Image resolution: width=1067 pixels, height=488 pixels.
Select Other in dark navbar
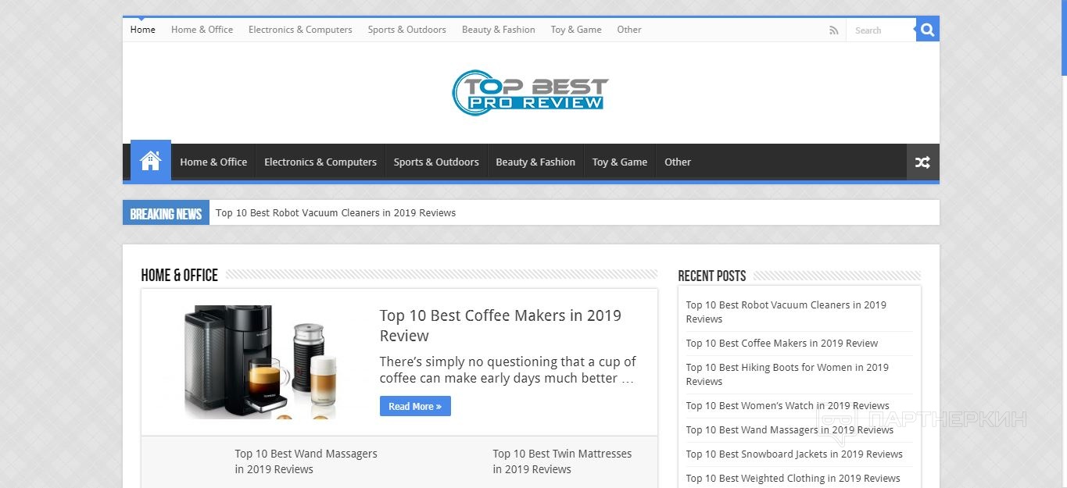(678, 162)
